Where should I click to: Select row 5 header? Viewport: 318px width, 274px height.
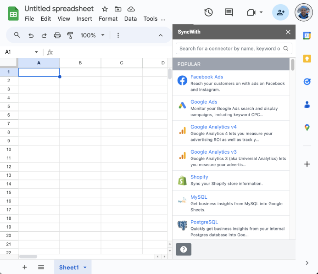[x=9, y=106]
